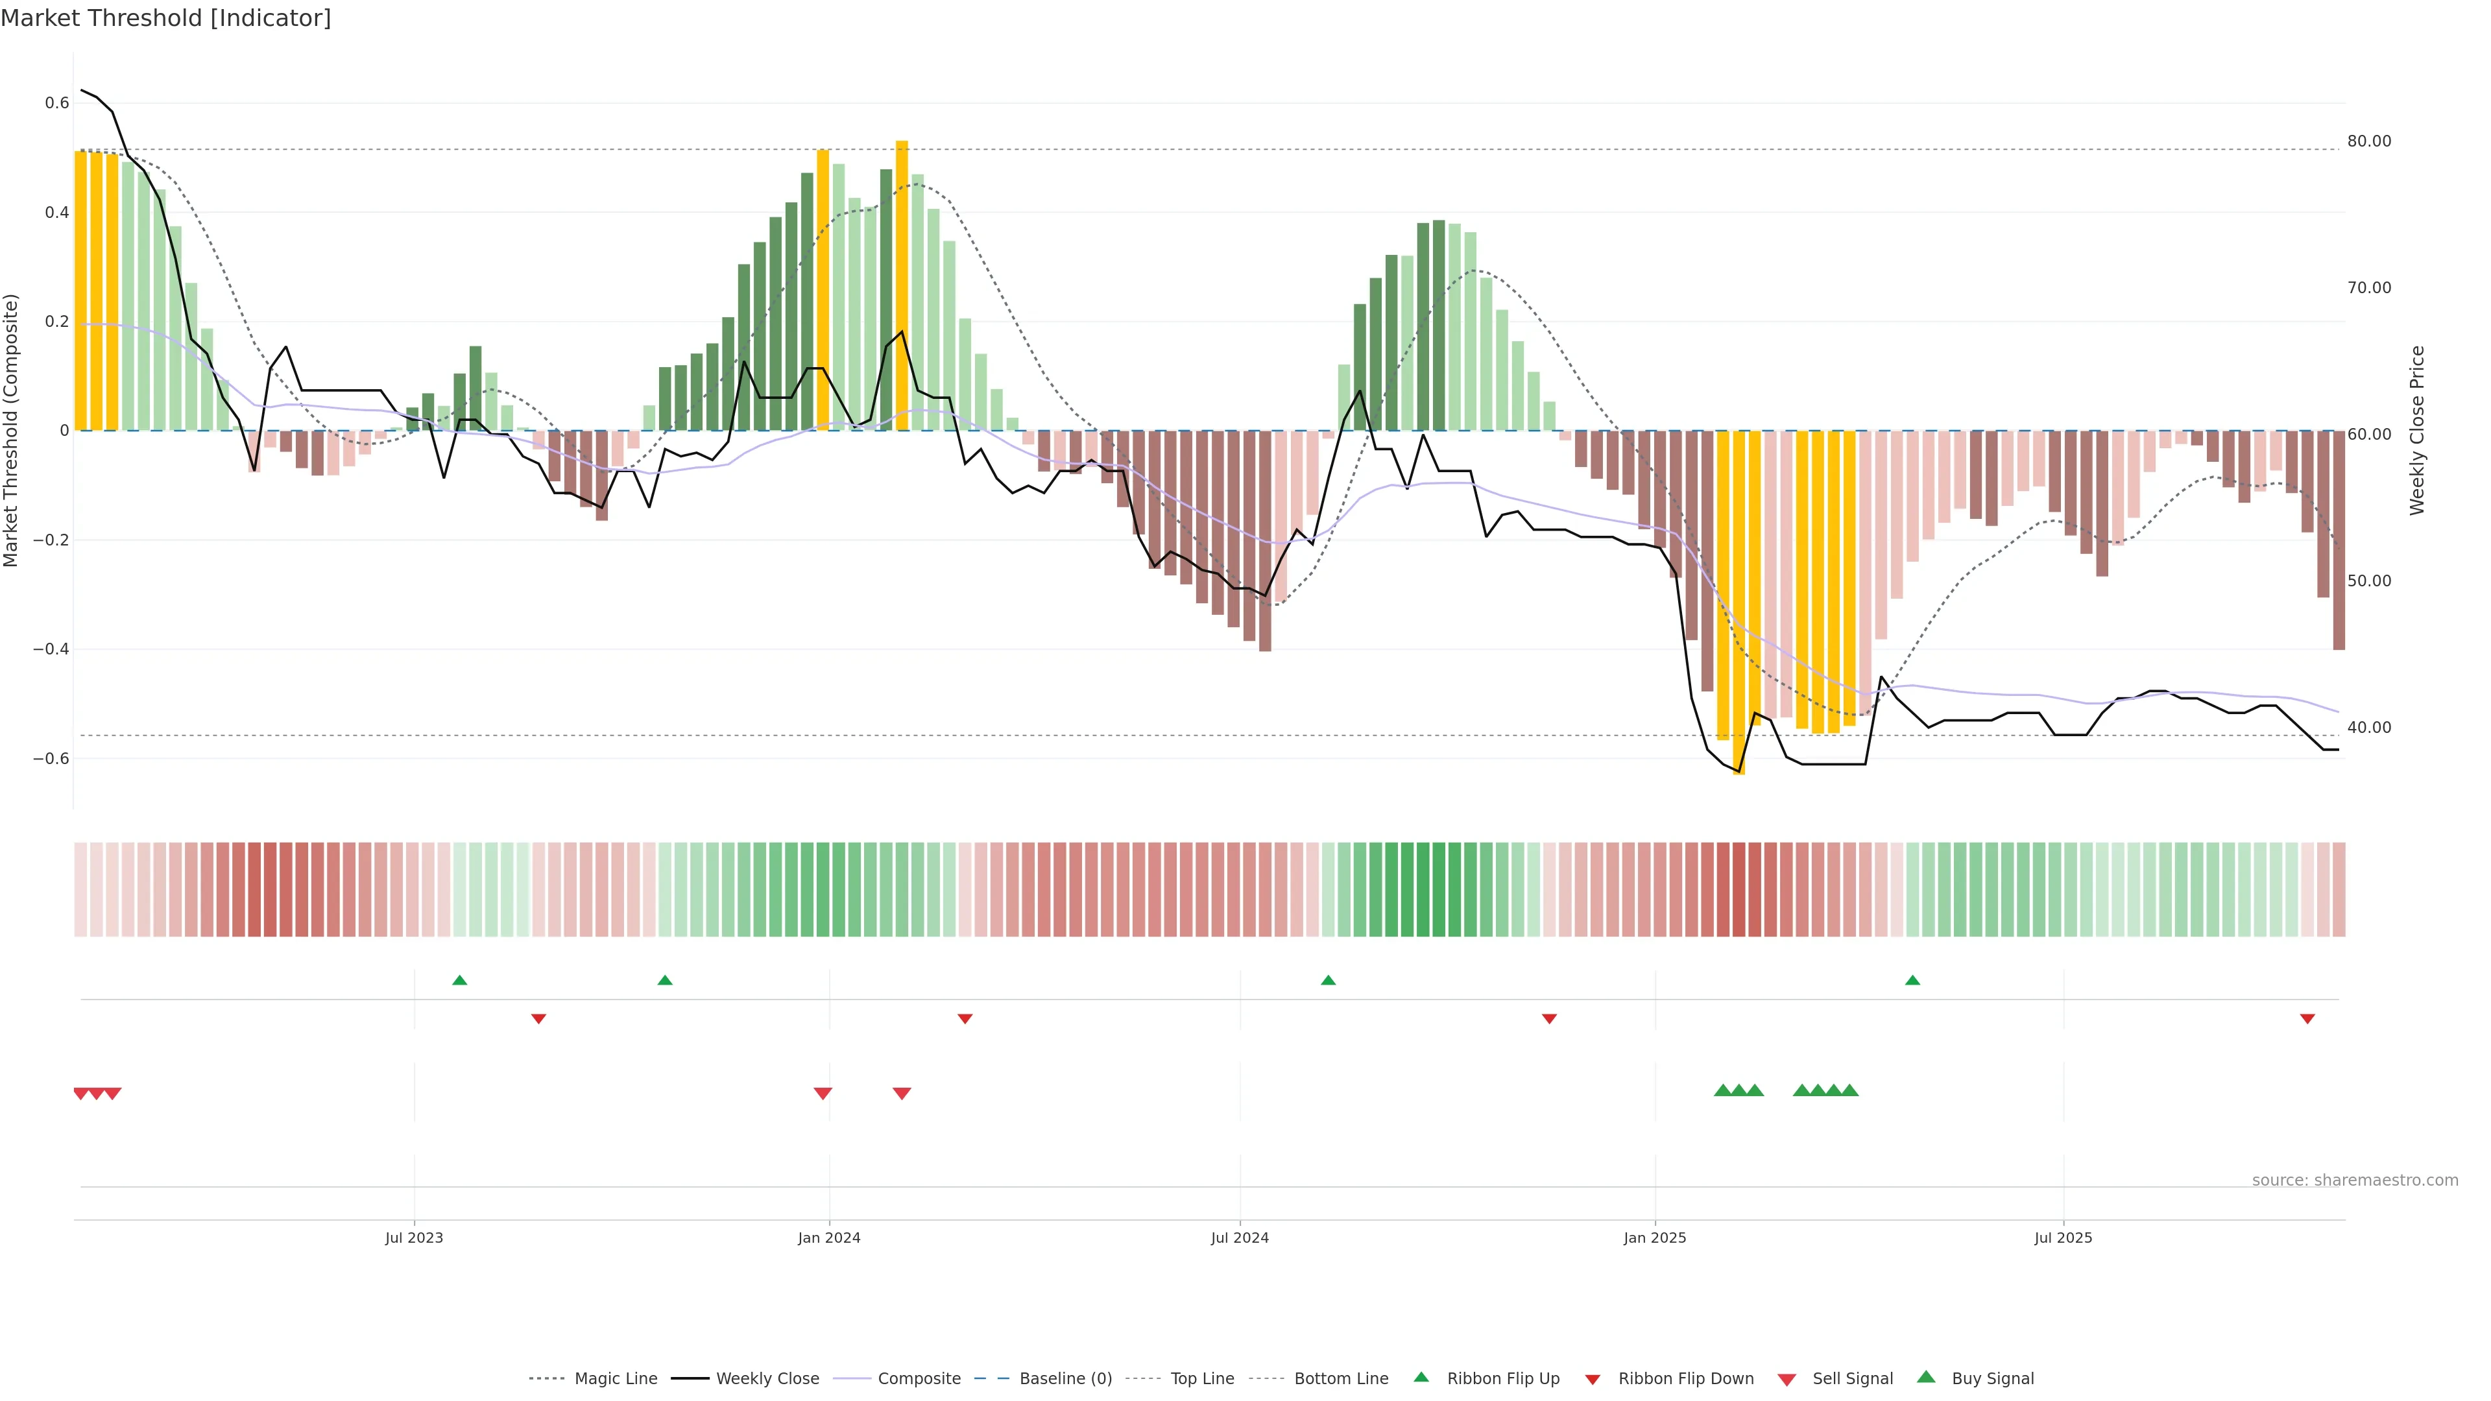Toggle Top Line legend entry
The image size is (2491, 1401).
tap(1202, 1379)
